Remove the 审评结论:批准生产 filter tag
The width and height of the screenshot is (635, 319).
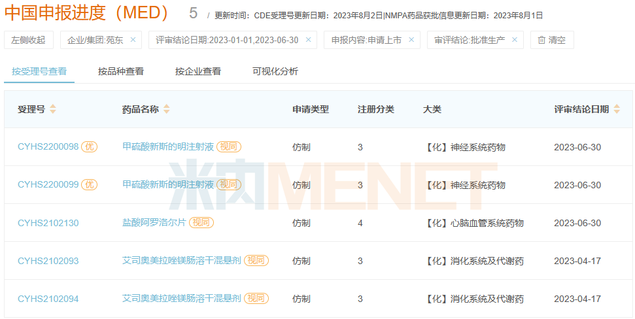tap(515, 40)
